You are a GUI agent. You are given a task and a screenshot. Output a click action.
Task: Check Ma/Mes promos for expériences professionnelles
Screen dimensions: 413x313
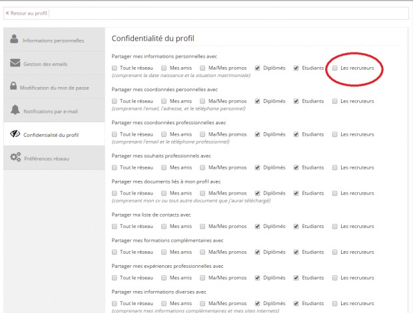click(x=203, y=278)
